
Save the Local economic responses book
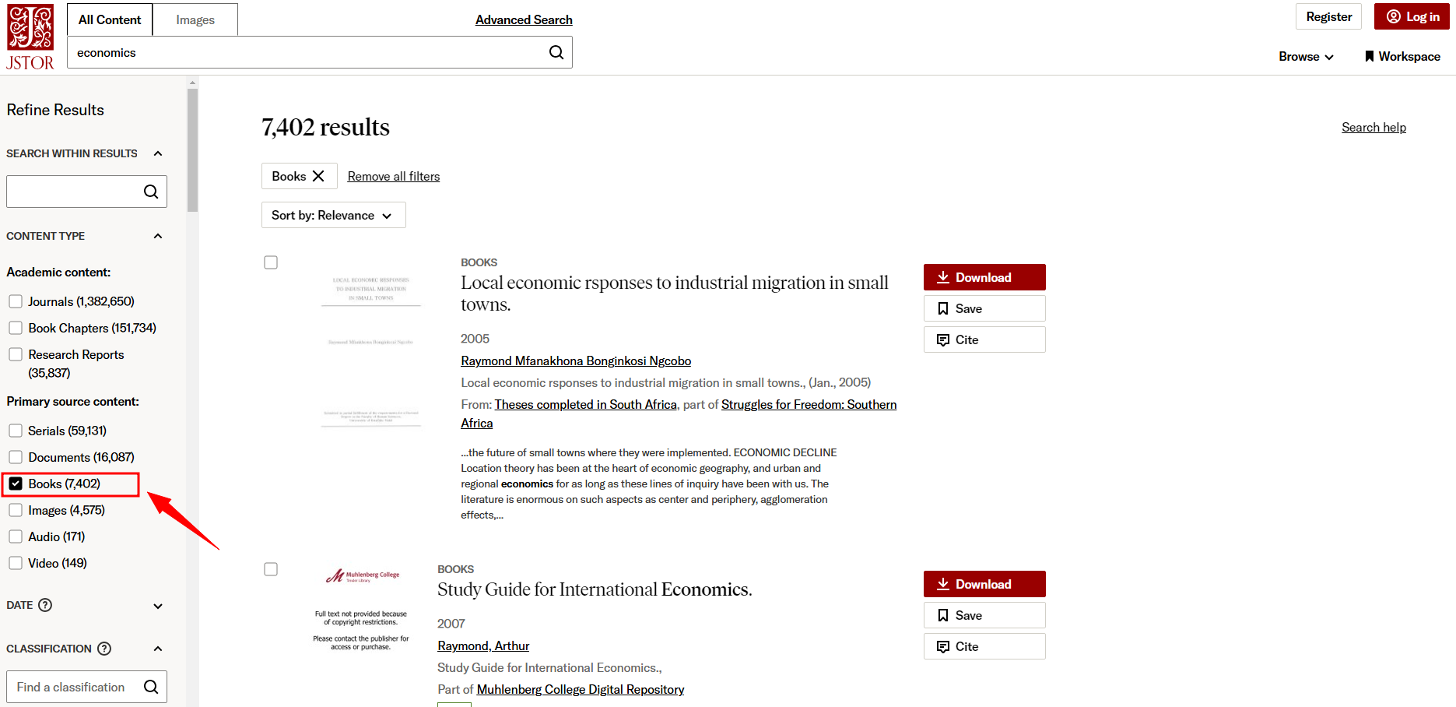[984, 308]
